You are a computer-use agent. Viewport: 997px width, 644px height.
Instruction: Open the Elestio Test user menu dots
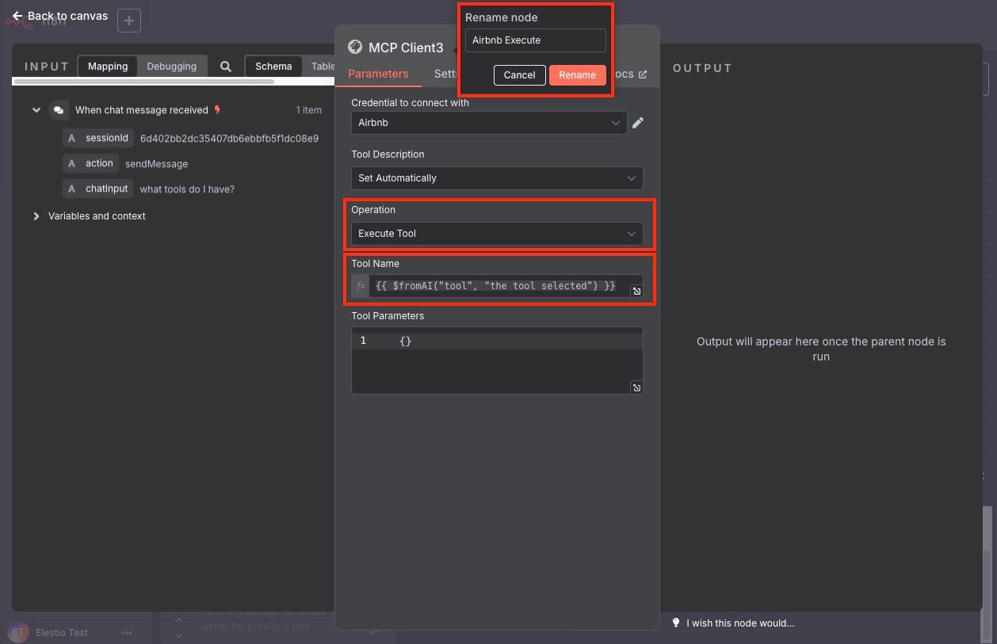(127, 633)
